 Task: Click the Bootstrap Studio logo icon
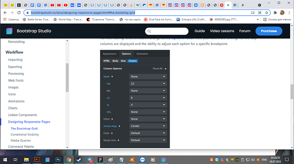tap(9, 31)
